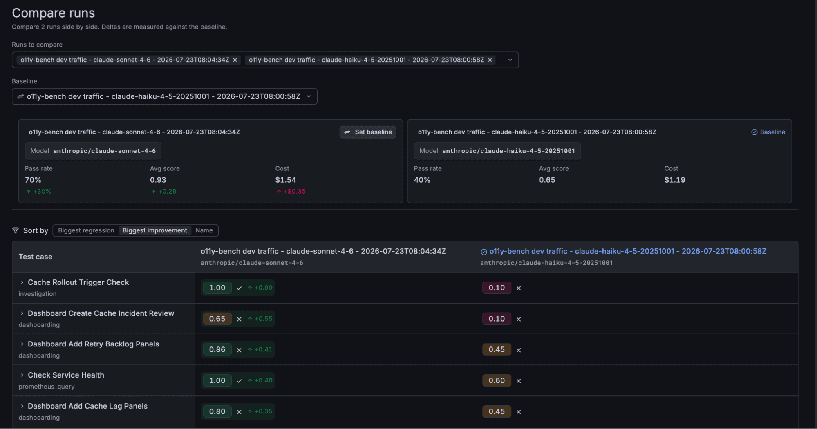The width and height of the screenshot is (817, 429).
Task: Click fail X for haiku Cache Lag Panels
Action: pos(519,412)
